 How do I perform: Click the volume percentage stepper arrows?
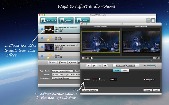point(116,80)
